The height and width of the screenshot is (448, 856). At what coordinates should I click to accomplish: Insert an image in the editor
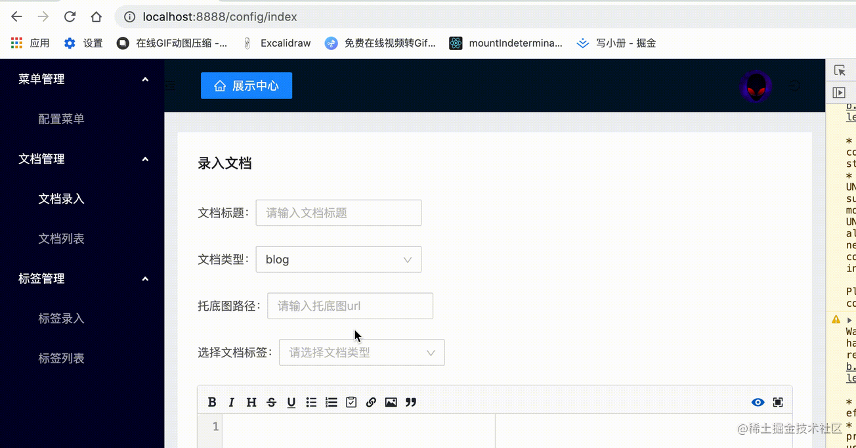click(x=391, y=402)
